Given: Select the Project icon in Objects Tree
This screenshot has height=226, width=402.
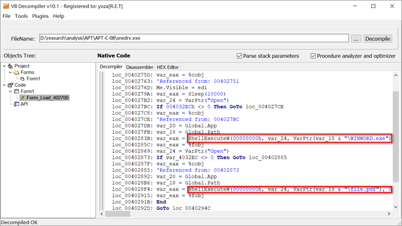Looking at the screenshot, I should (10, 66).
